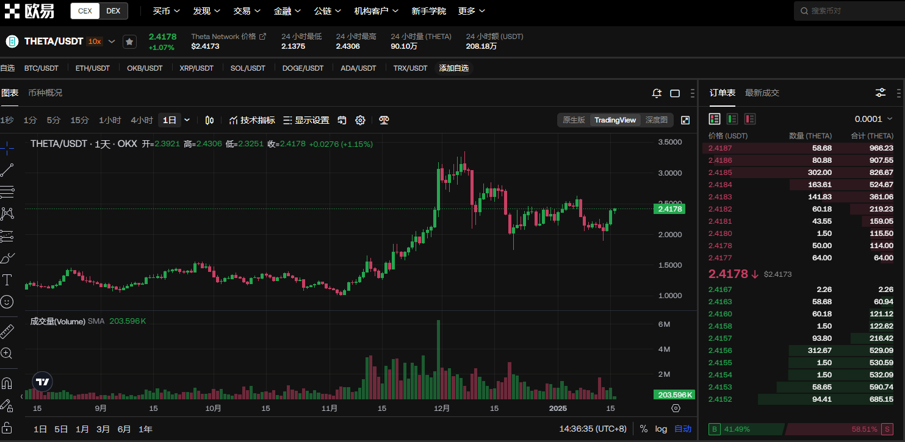The image size is (905, 442).
Task: Switch to 最新成交 tab
Action: point(762,93)
